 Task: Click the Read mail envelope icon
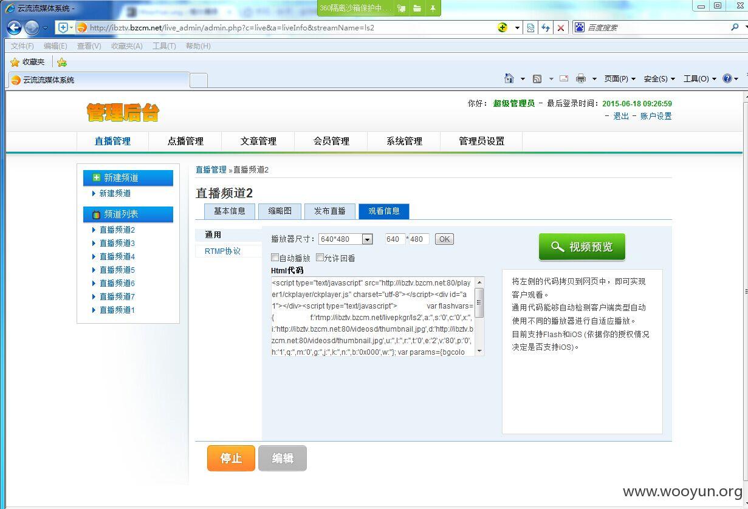click(x=564, y=78)
